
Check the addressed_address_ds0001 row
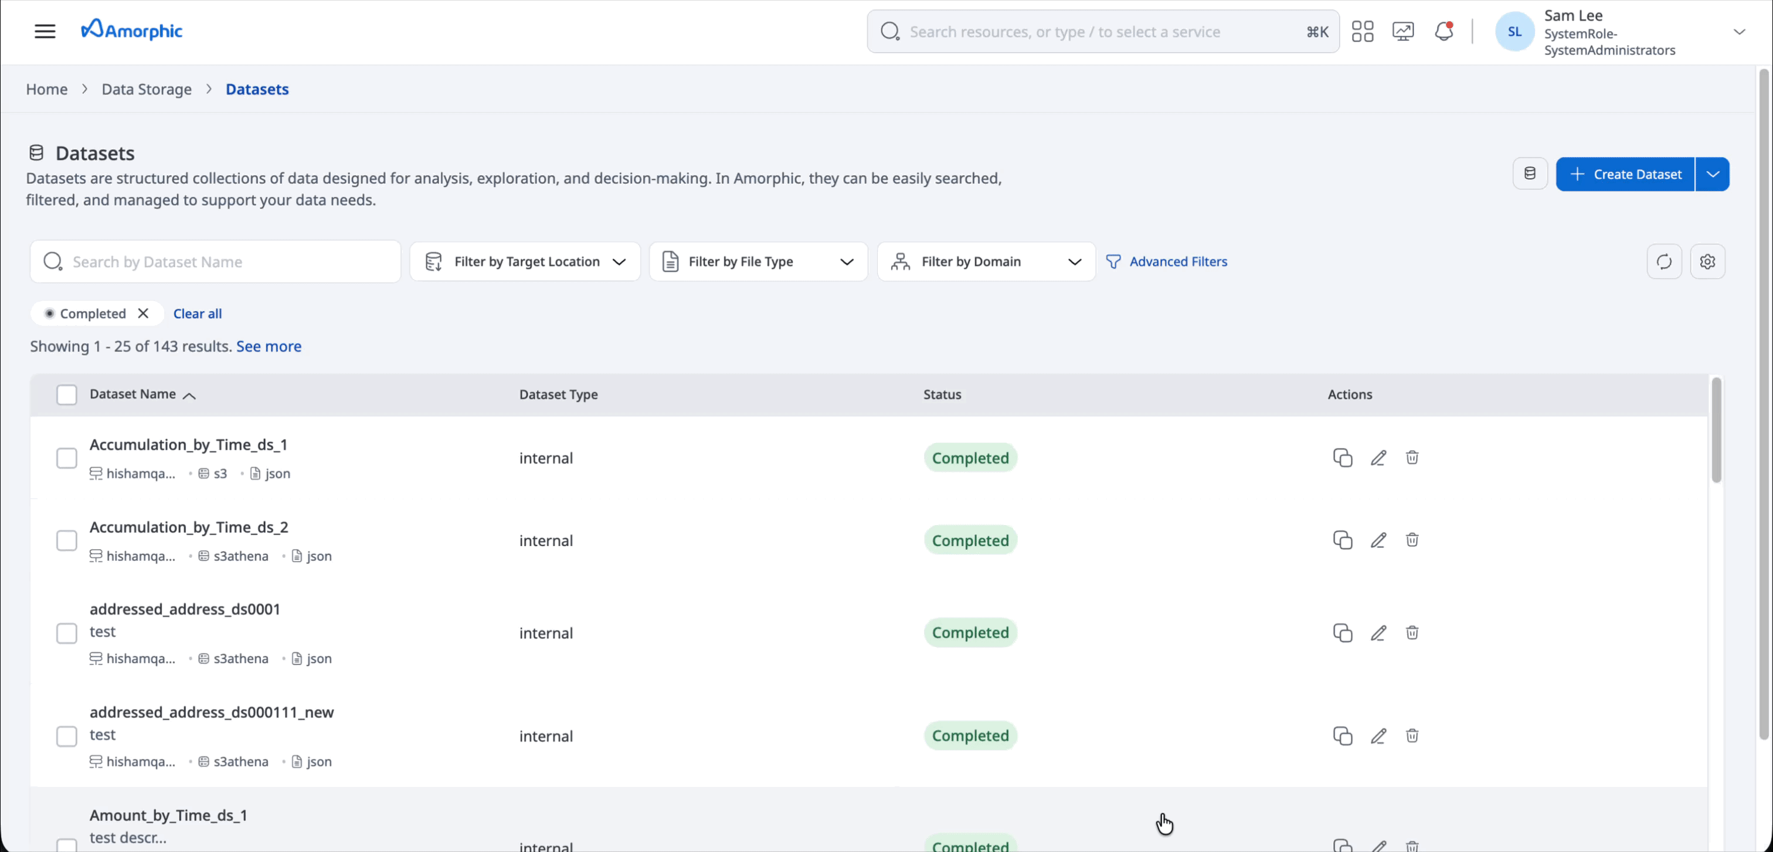coord(67,633)
